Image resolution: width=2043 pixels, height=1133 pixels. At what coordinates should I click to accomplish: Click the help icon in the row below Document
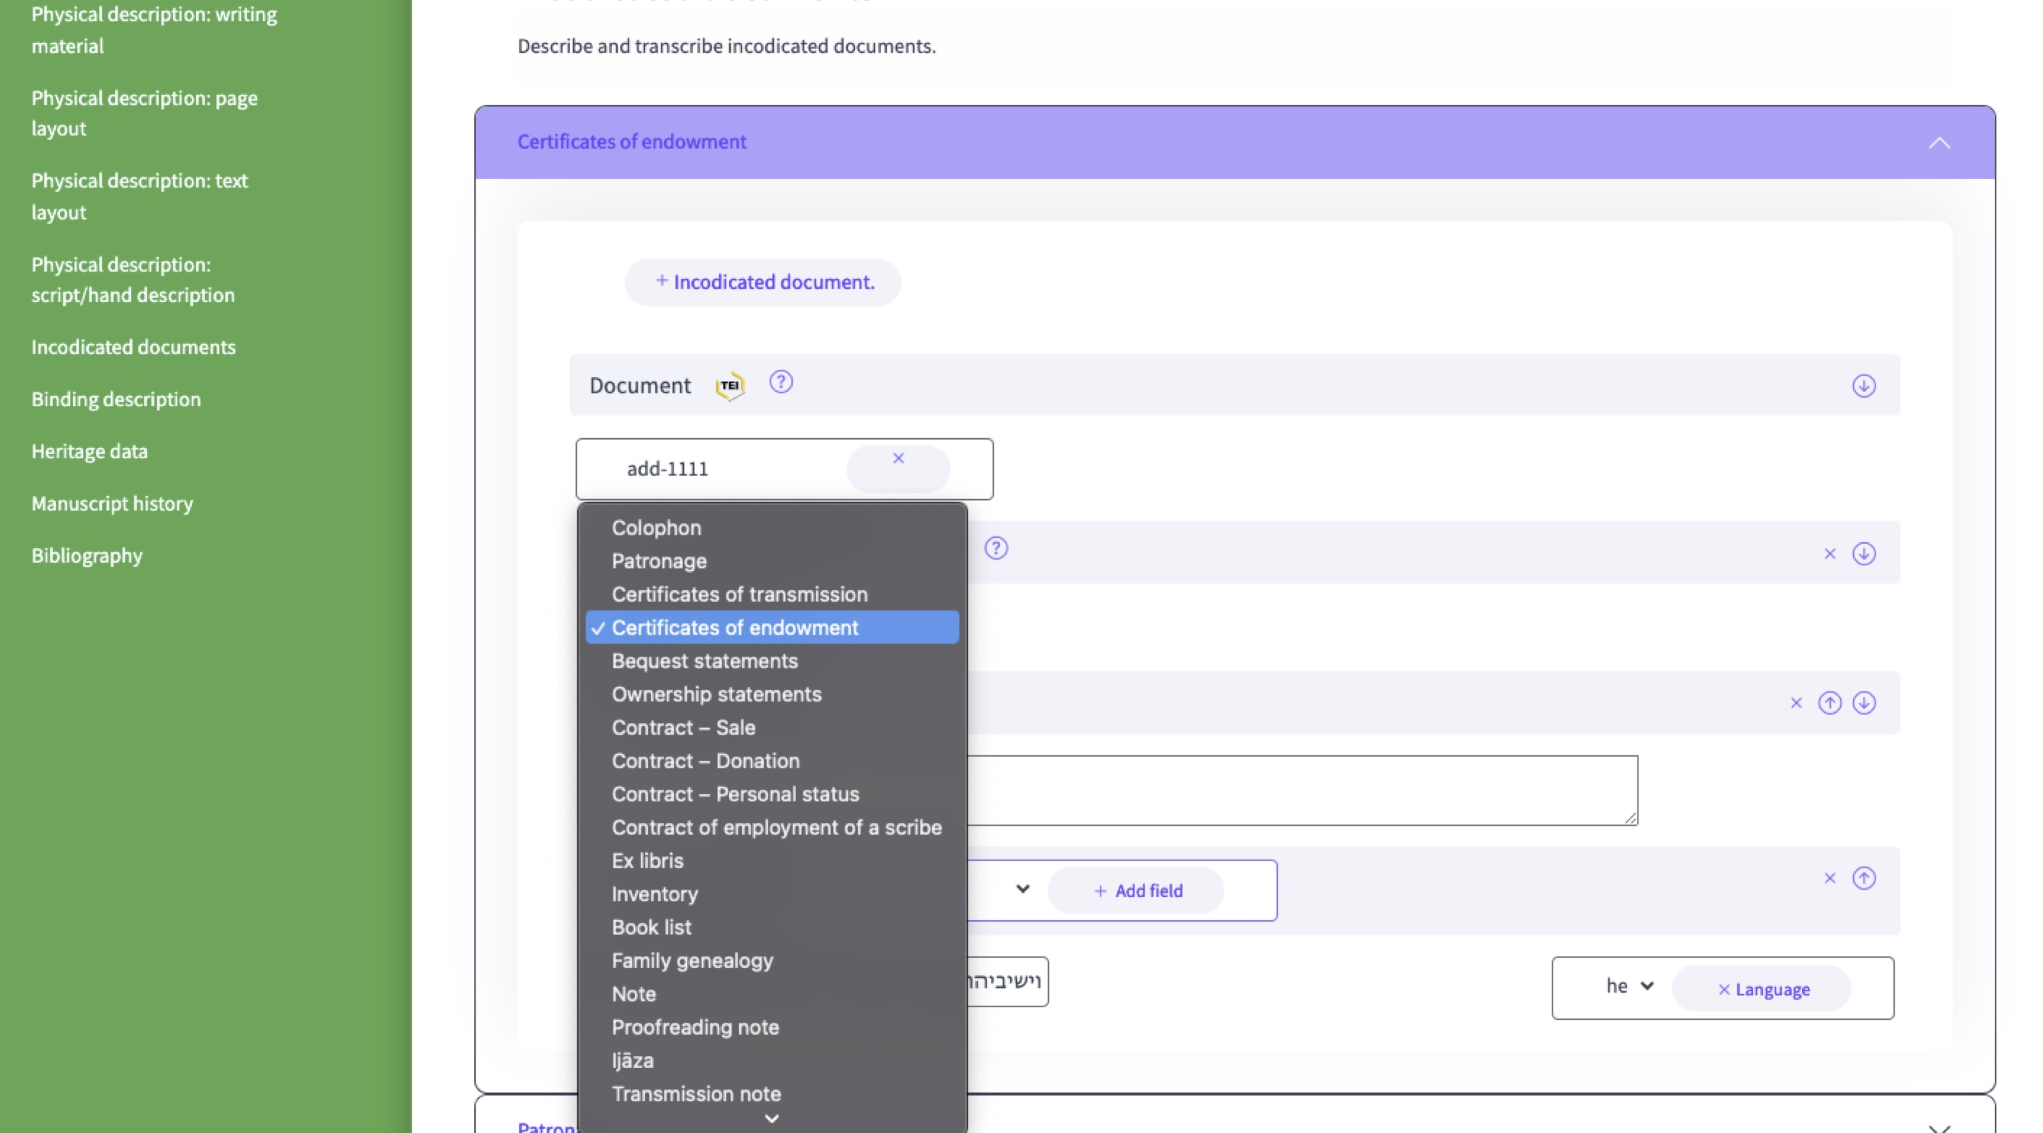pyautogui.click(x=996, y=549)
